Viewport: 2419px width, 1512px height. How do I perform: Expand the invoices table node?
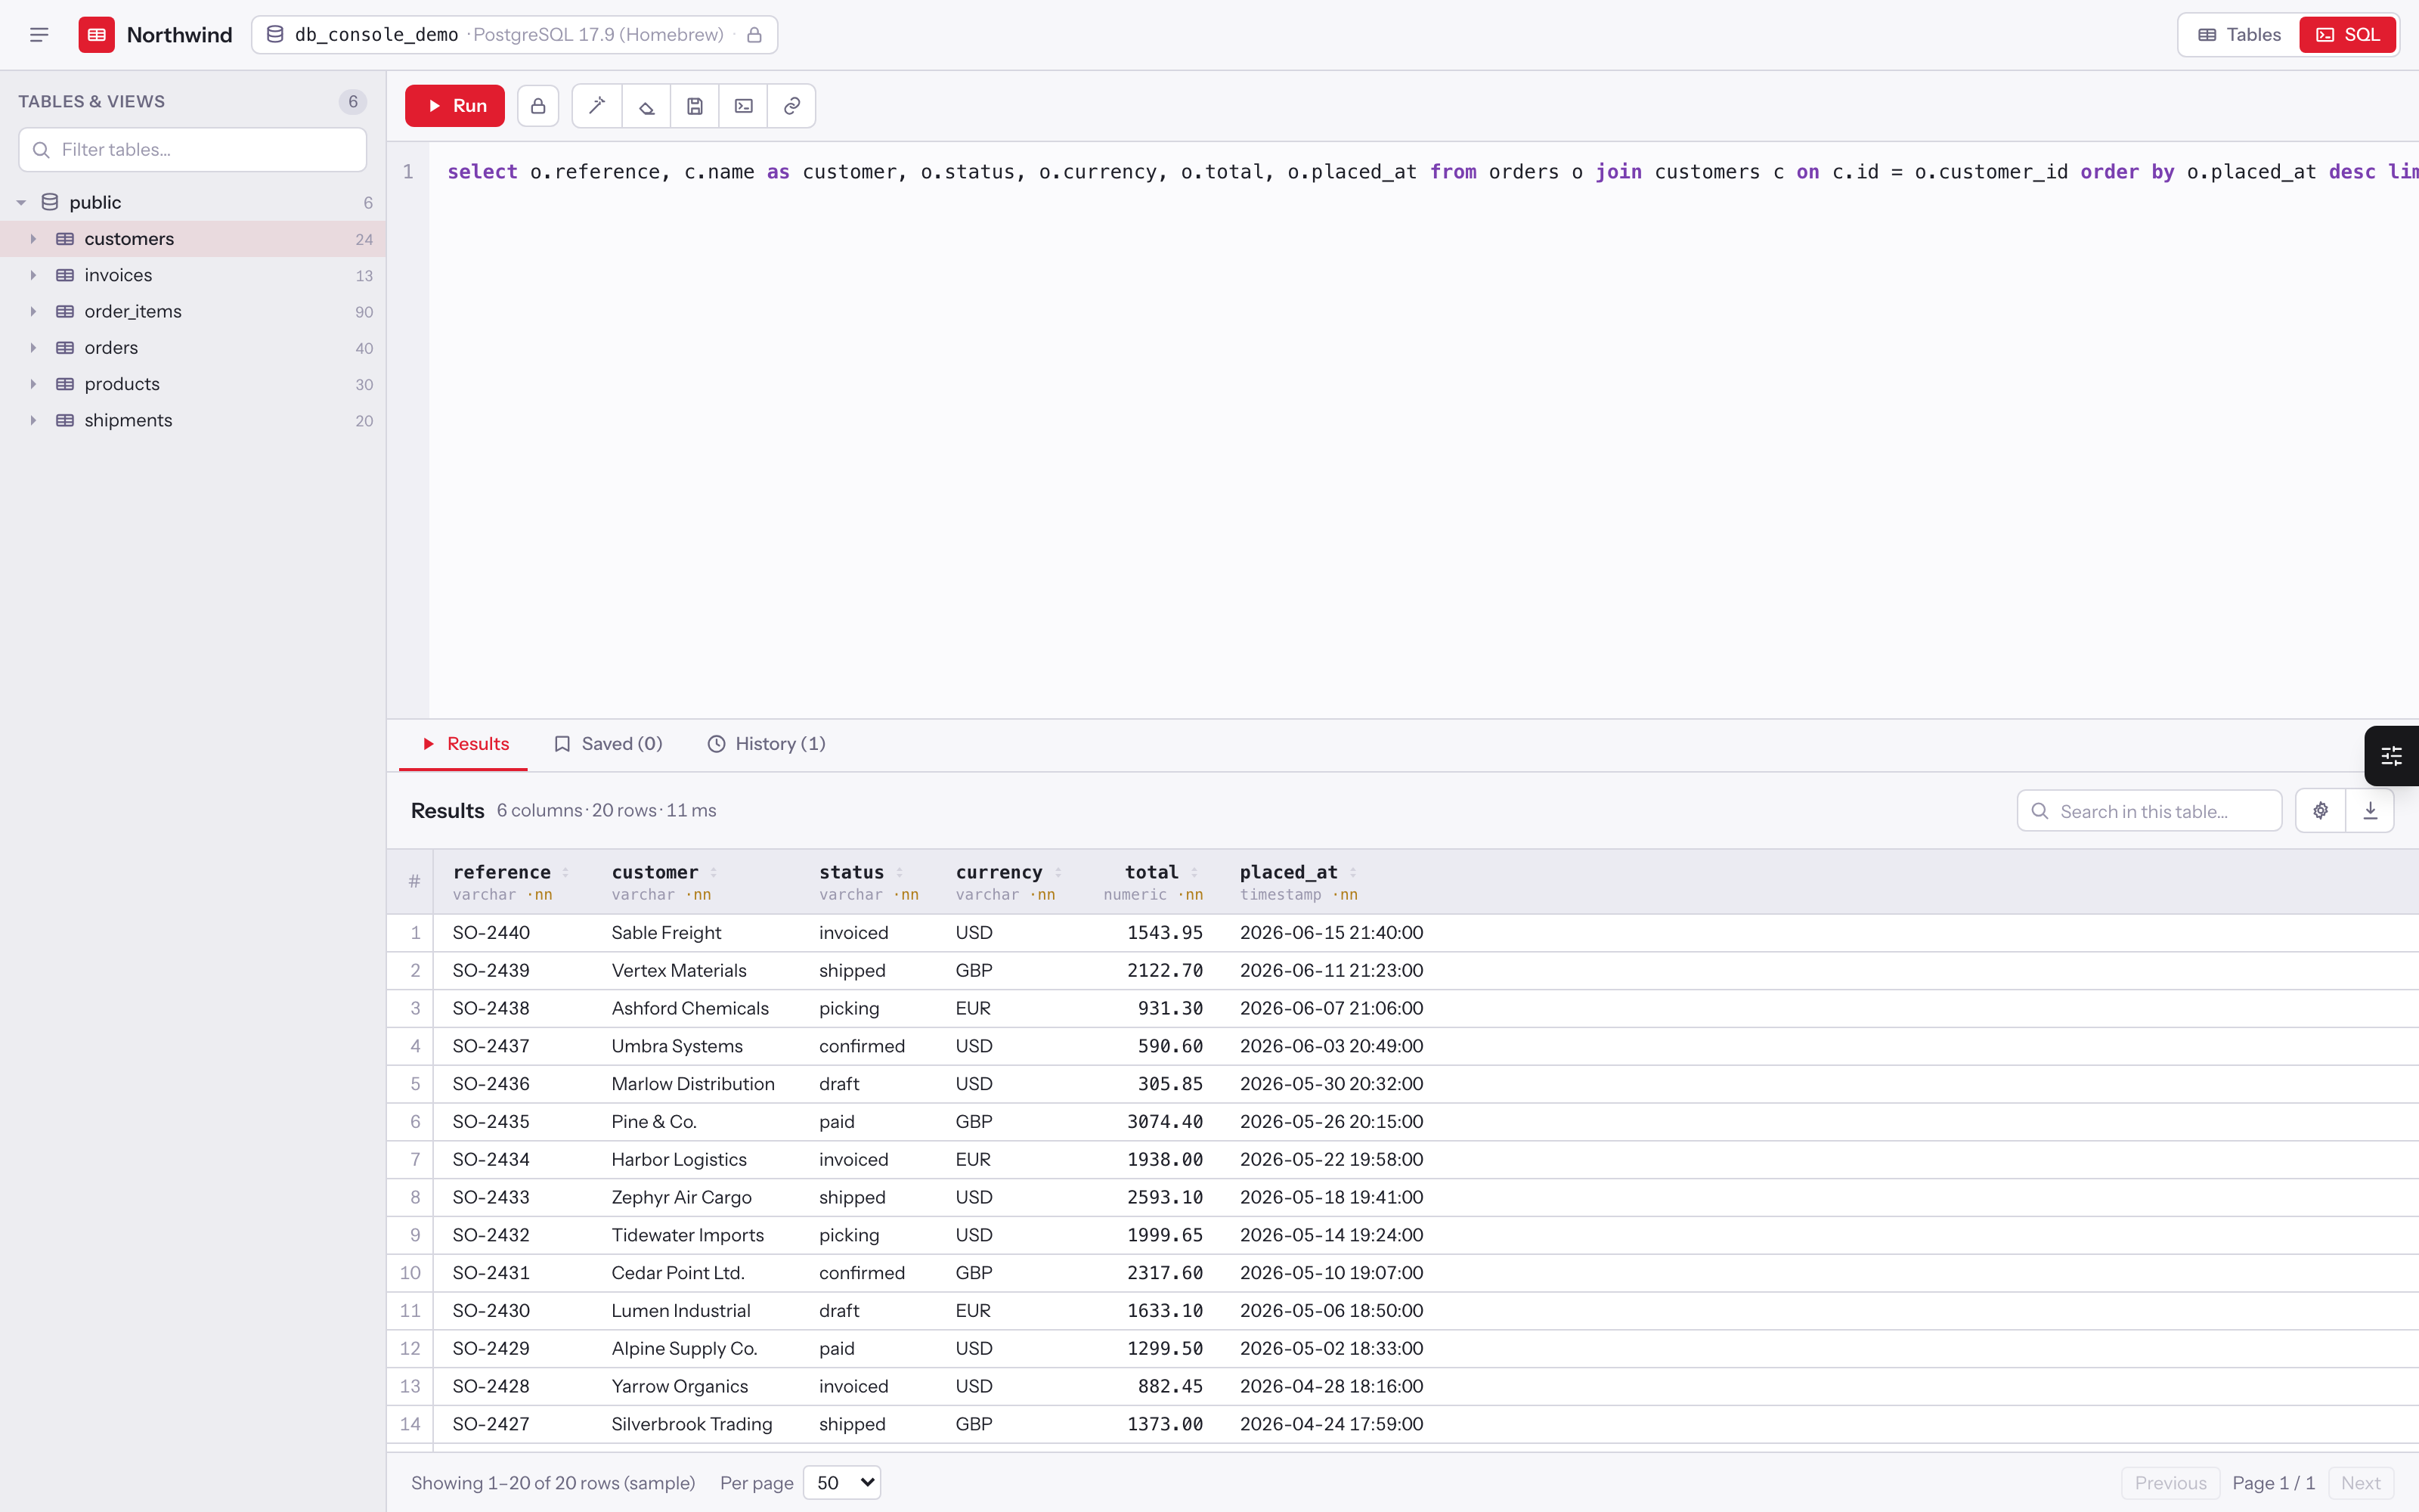[33, 275]
